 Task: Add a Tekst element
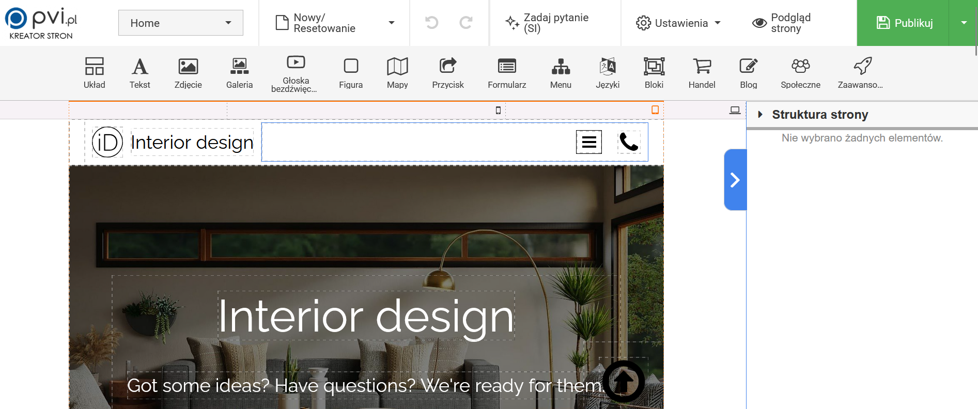[139, 73]
